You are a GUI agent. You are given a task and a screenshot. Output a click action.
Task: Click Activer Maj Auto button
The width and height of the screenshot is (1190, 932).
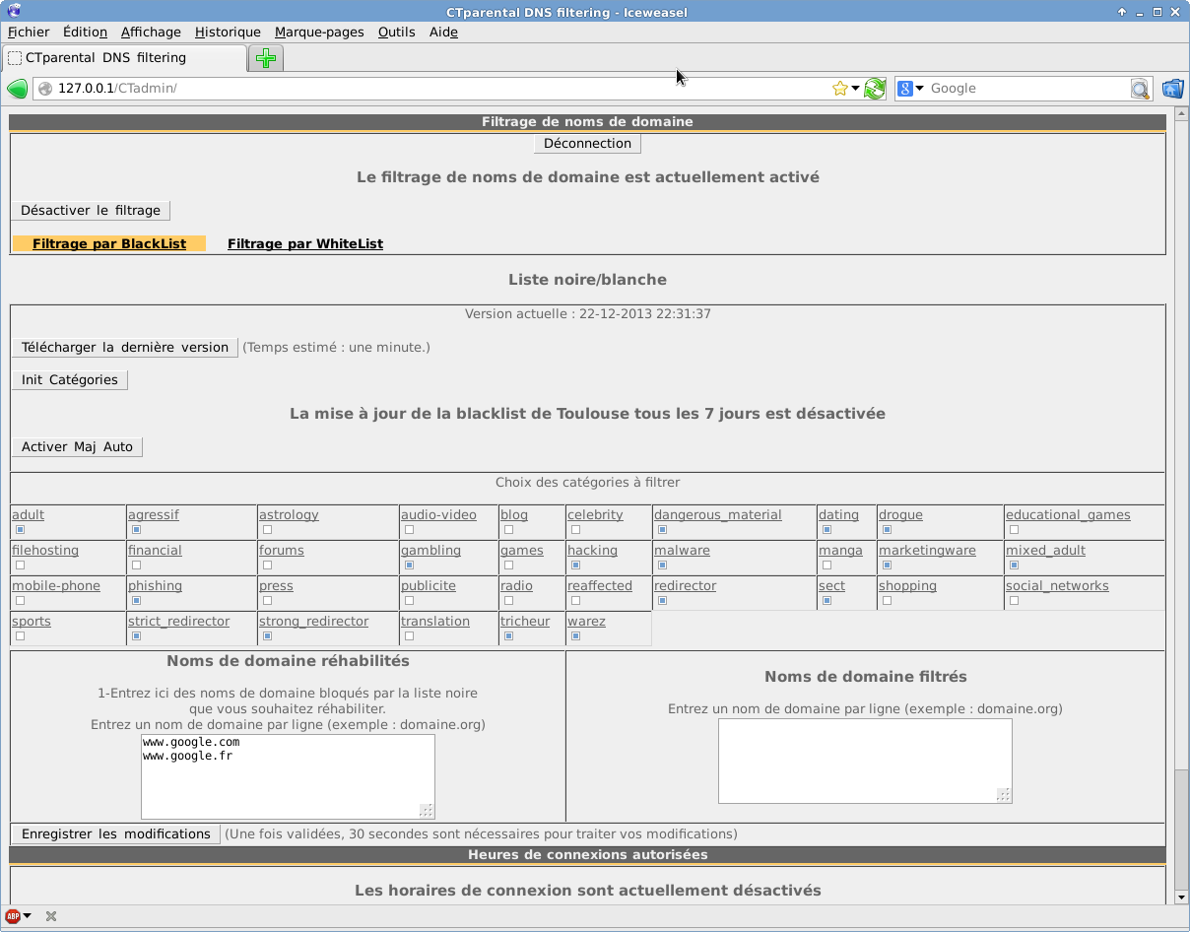coord(77,447)
